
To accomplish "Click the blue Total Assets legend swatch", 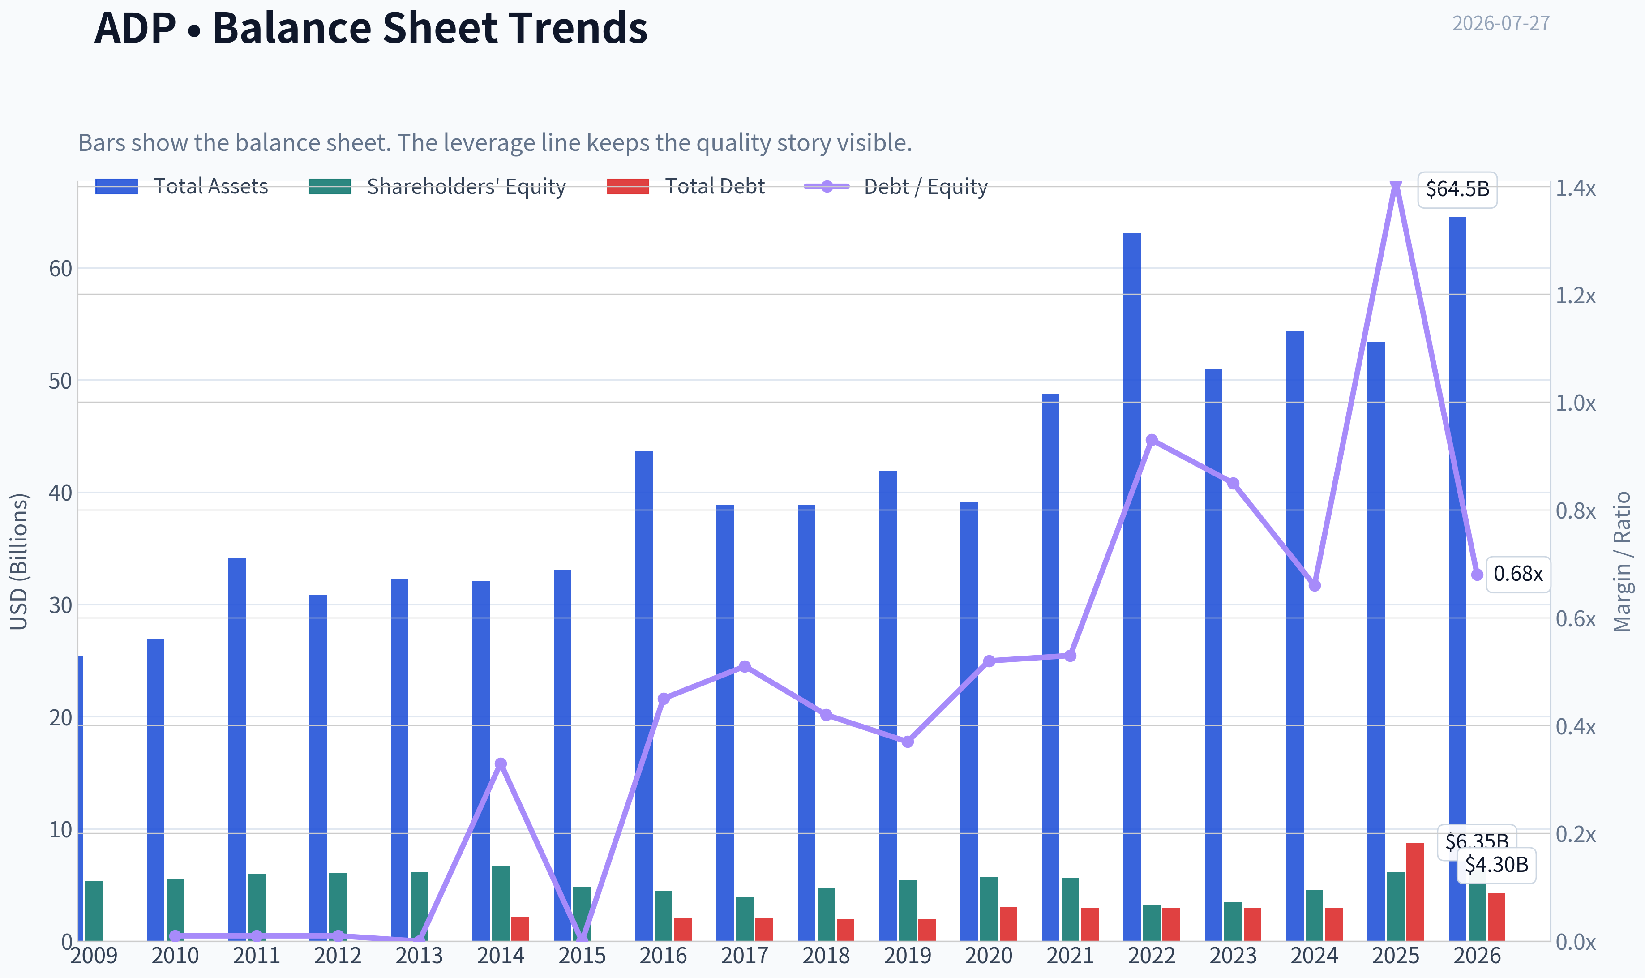I will pyautogui.click(x=116, y=186).
